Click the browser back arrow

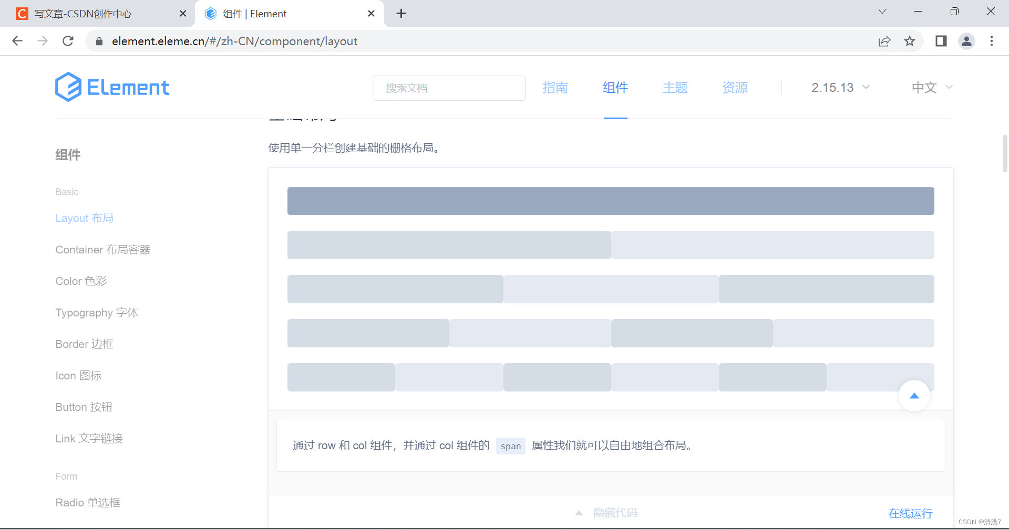click(x=17, y=41)
